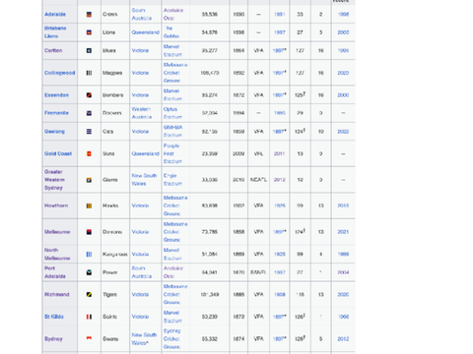The width and height of the screenshot is (473, 354).
Task: Click the Collingwood Magpies striped guernsey icon
Action: [89, 73]
